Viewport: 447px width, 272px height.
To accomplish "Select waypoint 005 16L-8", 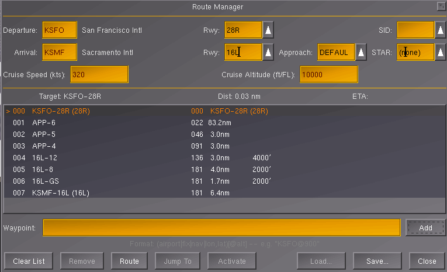I will coord(224,170).
